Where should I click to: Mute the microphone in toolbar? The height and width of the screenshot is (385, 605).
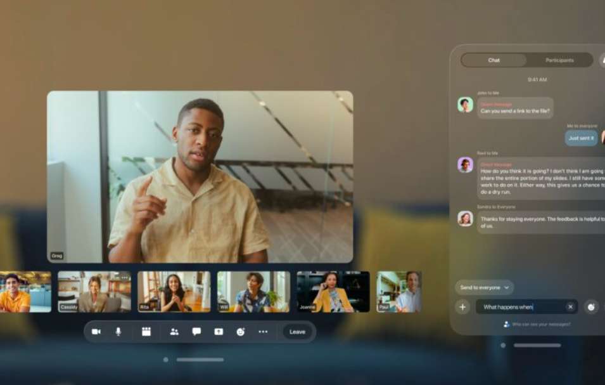pos(118,332)
